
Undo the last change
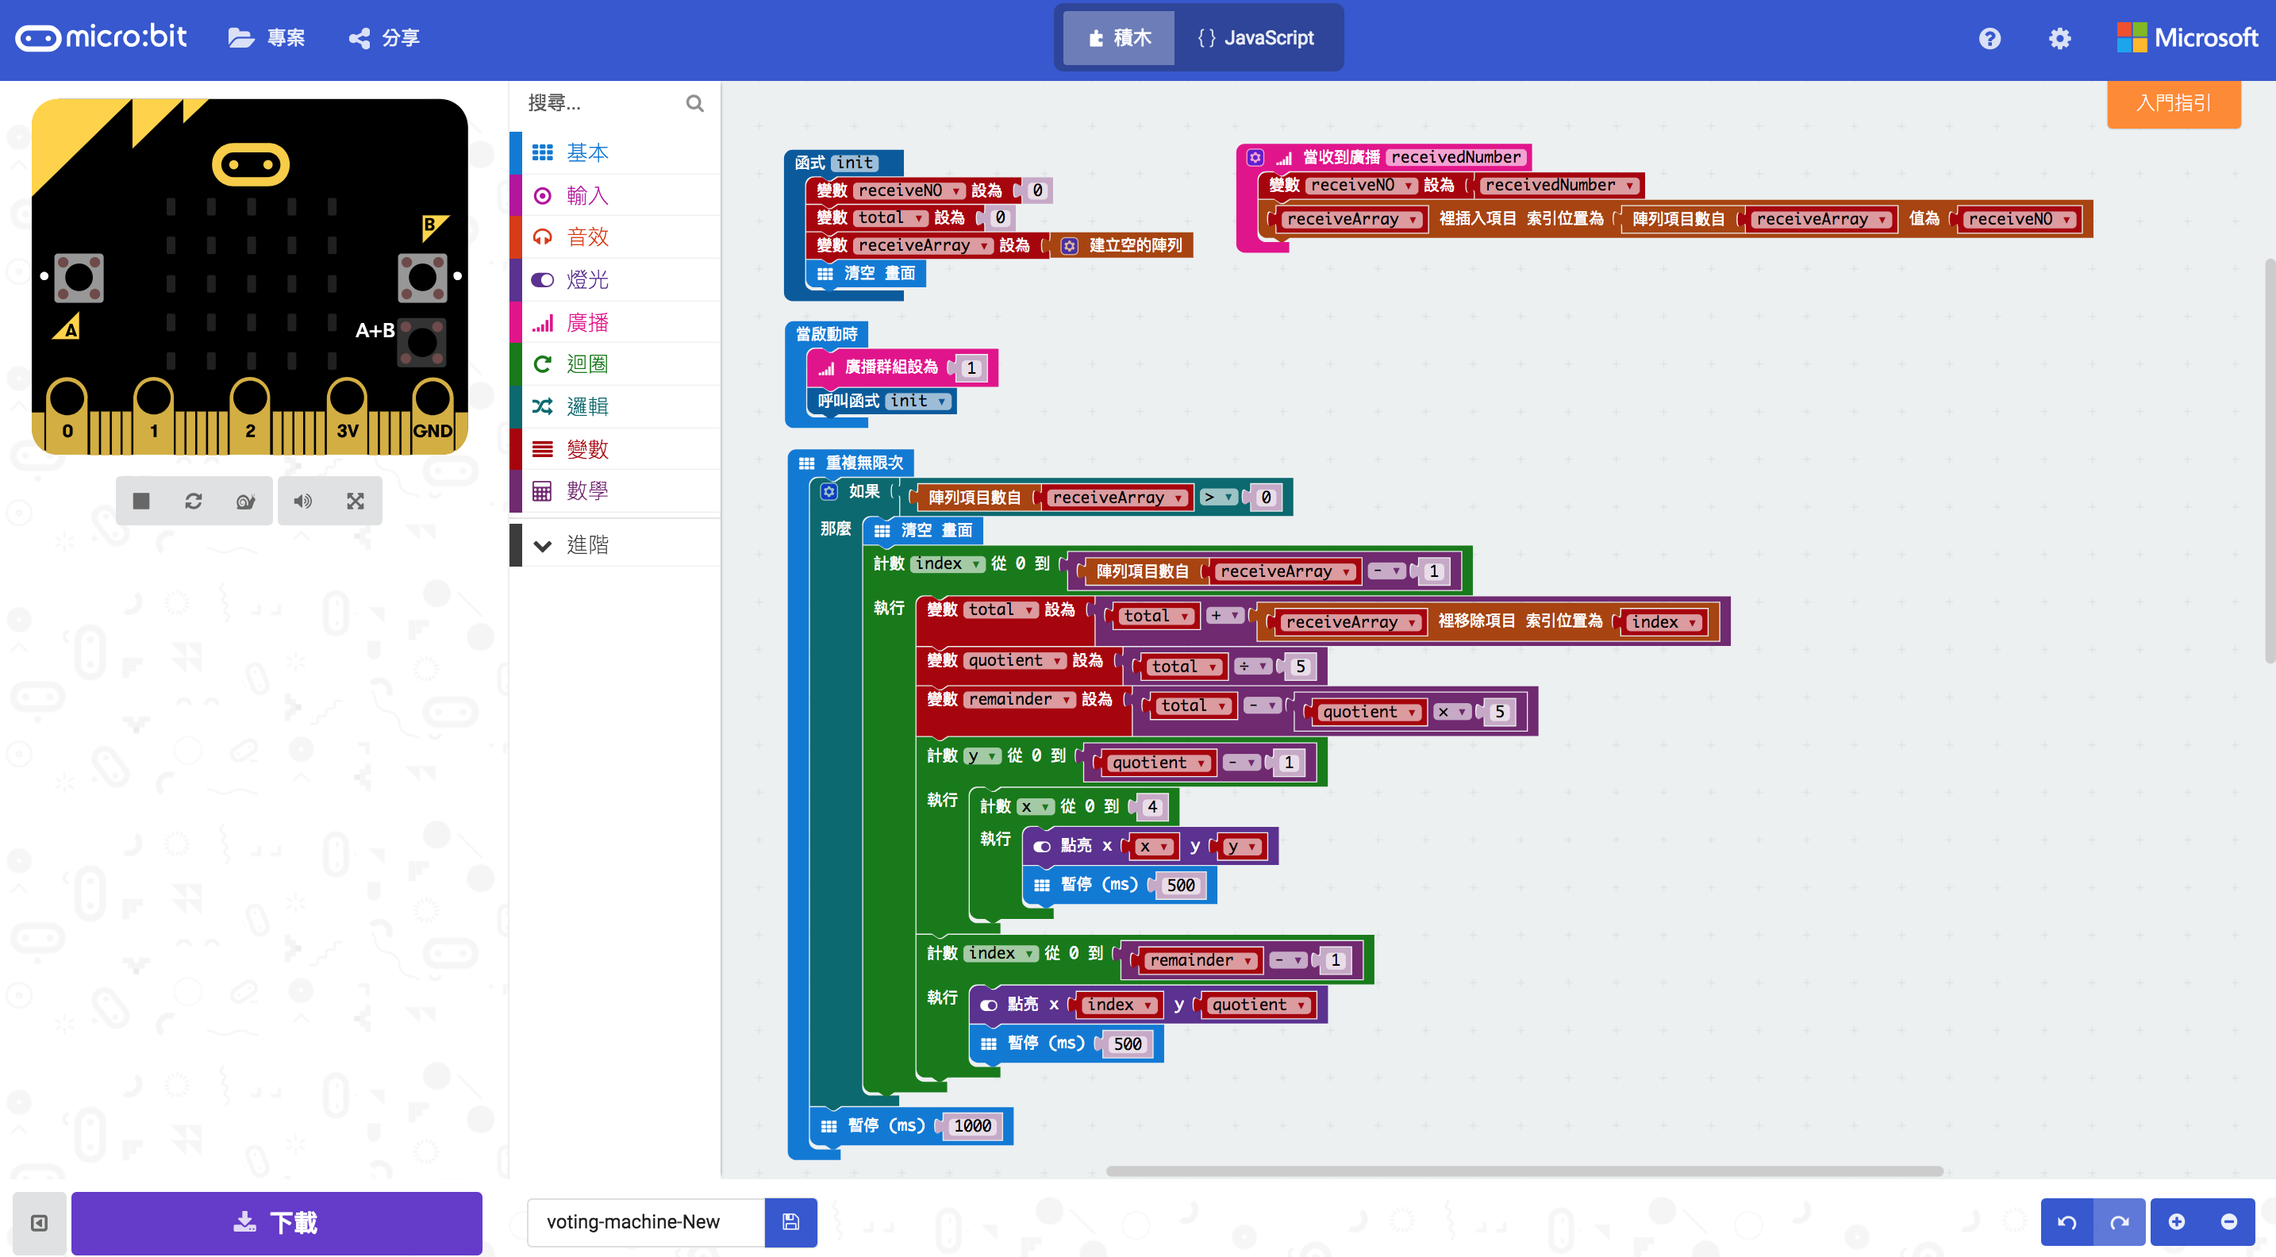(x=2066, y=1221)
